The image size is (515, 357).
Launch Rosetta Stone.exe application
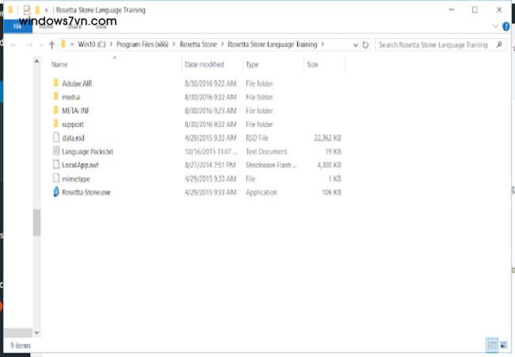click(86, 193)
